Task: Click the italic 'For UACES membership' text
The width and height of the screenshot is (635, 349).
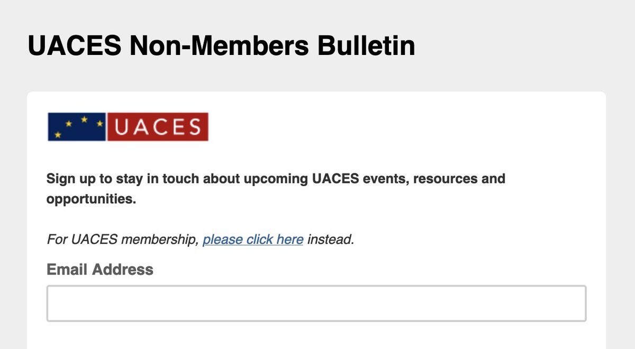Action: 122,240
